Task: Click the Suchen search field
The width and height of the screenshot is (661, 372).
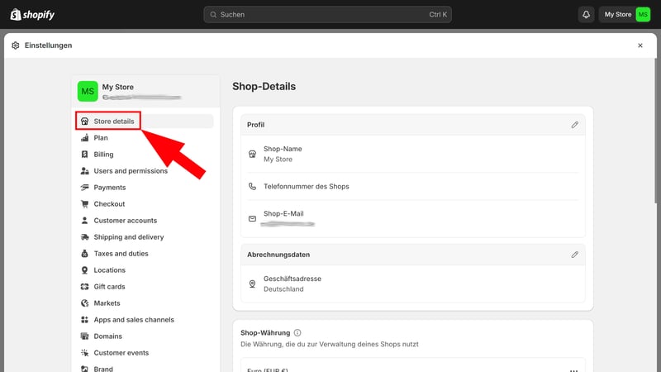Action: click(x=328, y=14)
